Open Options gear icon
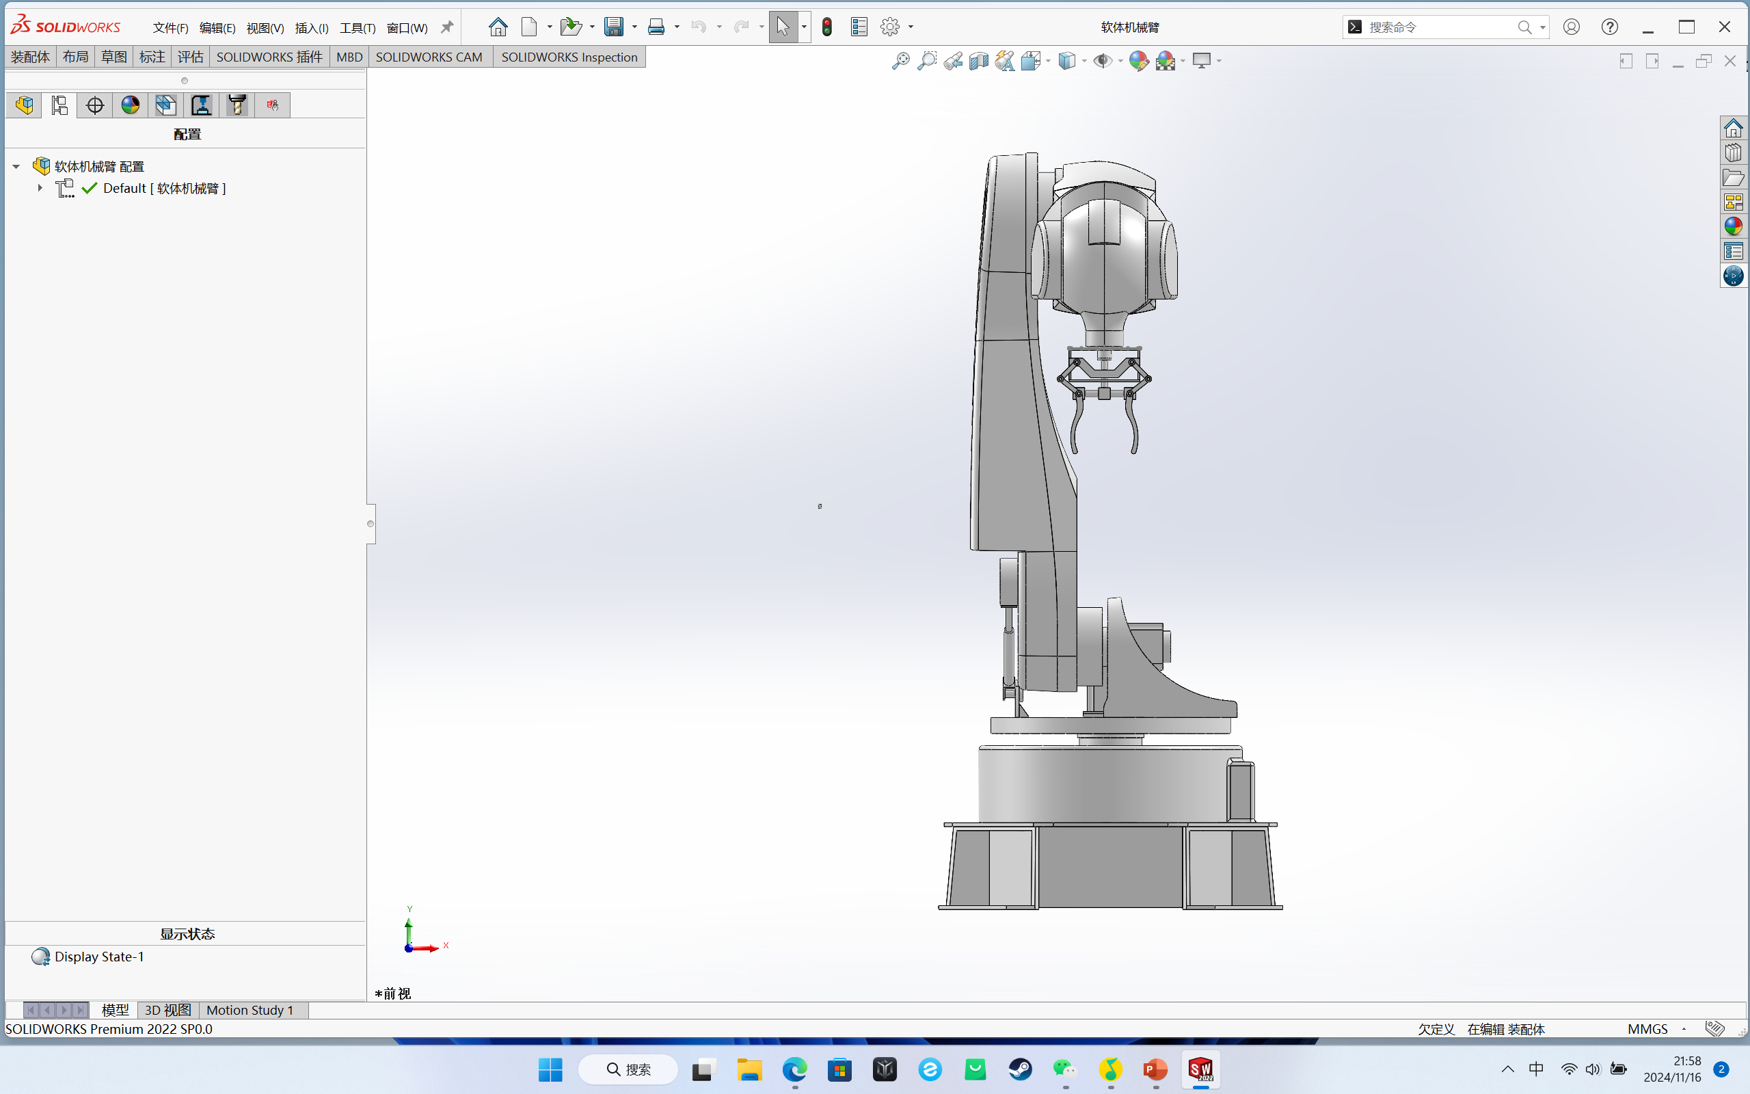The height and width of the screenshot is (1094, 1750). click(890, 27)
